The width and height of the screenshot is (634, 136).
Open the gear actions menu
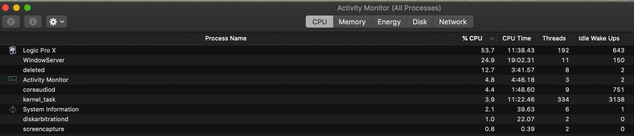56,21
